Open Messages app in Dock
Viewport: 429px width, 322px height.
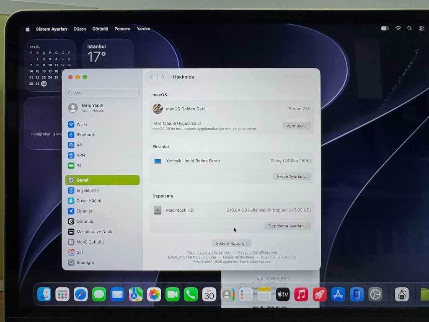pyautogui.click(x=99, y=294)
